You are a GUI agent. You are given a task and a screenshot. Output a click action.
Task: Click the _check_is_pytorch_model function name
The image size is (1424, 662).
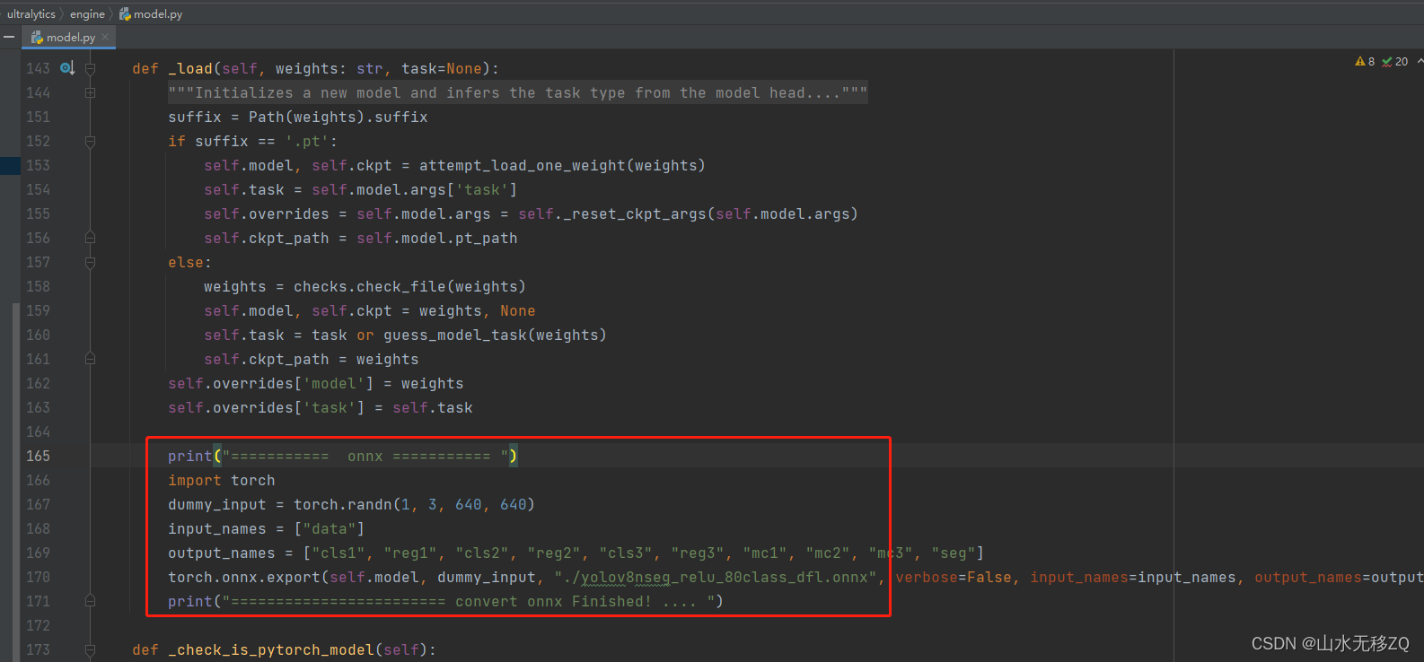[x=271, y=650]
